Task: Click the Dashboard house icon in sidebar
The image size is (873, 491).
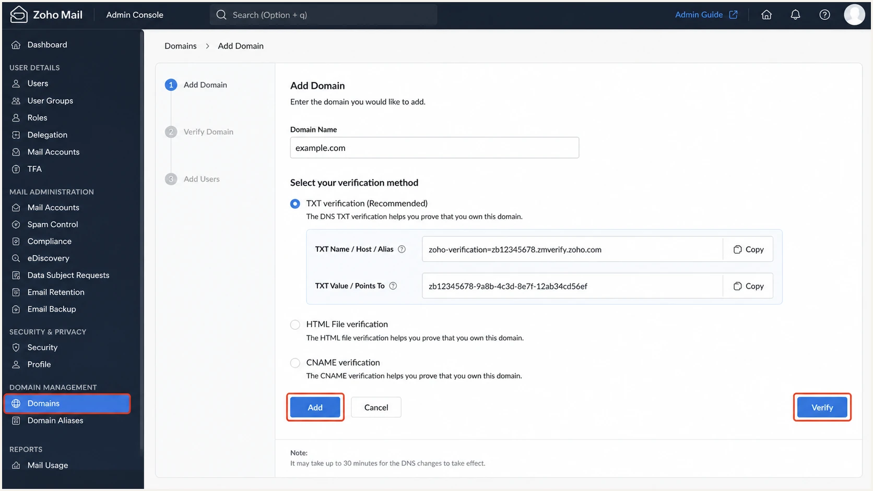Action: [16, 45]
